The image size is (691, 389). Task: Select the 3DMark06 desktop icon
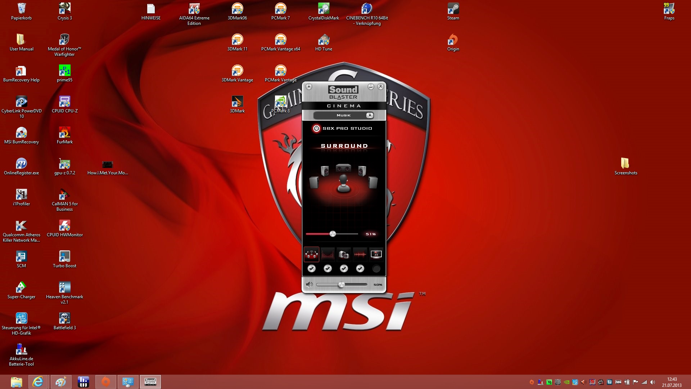(238, 12)
